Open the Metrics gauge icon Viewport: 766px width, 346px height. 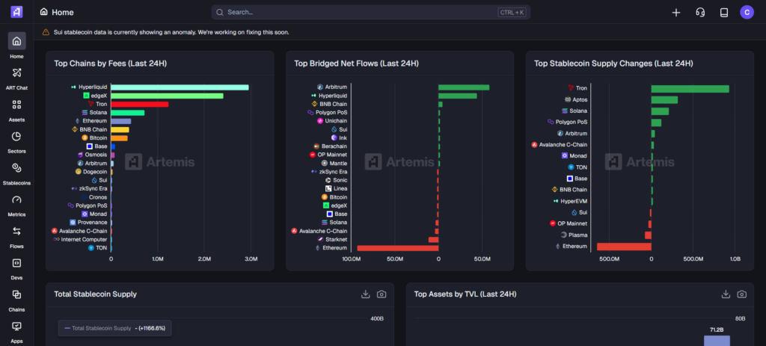point(16,200)
